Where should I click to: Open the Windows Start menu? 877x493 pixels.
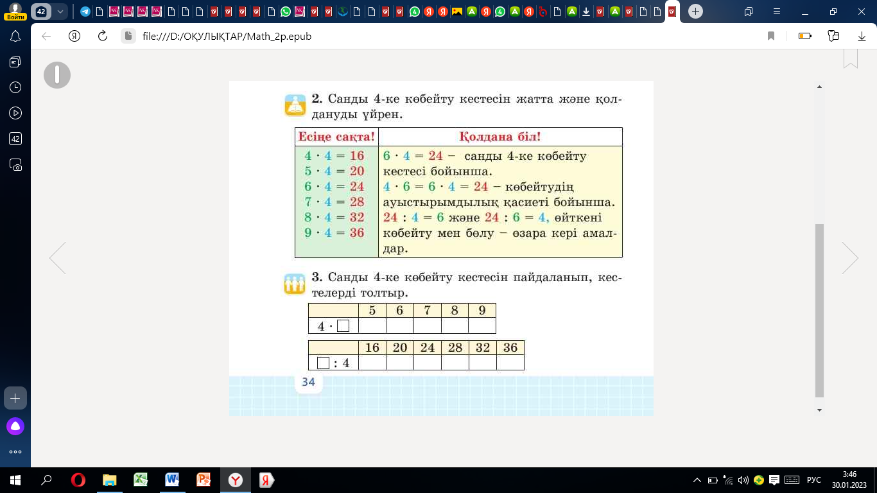coord(15,480)
